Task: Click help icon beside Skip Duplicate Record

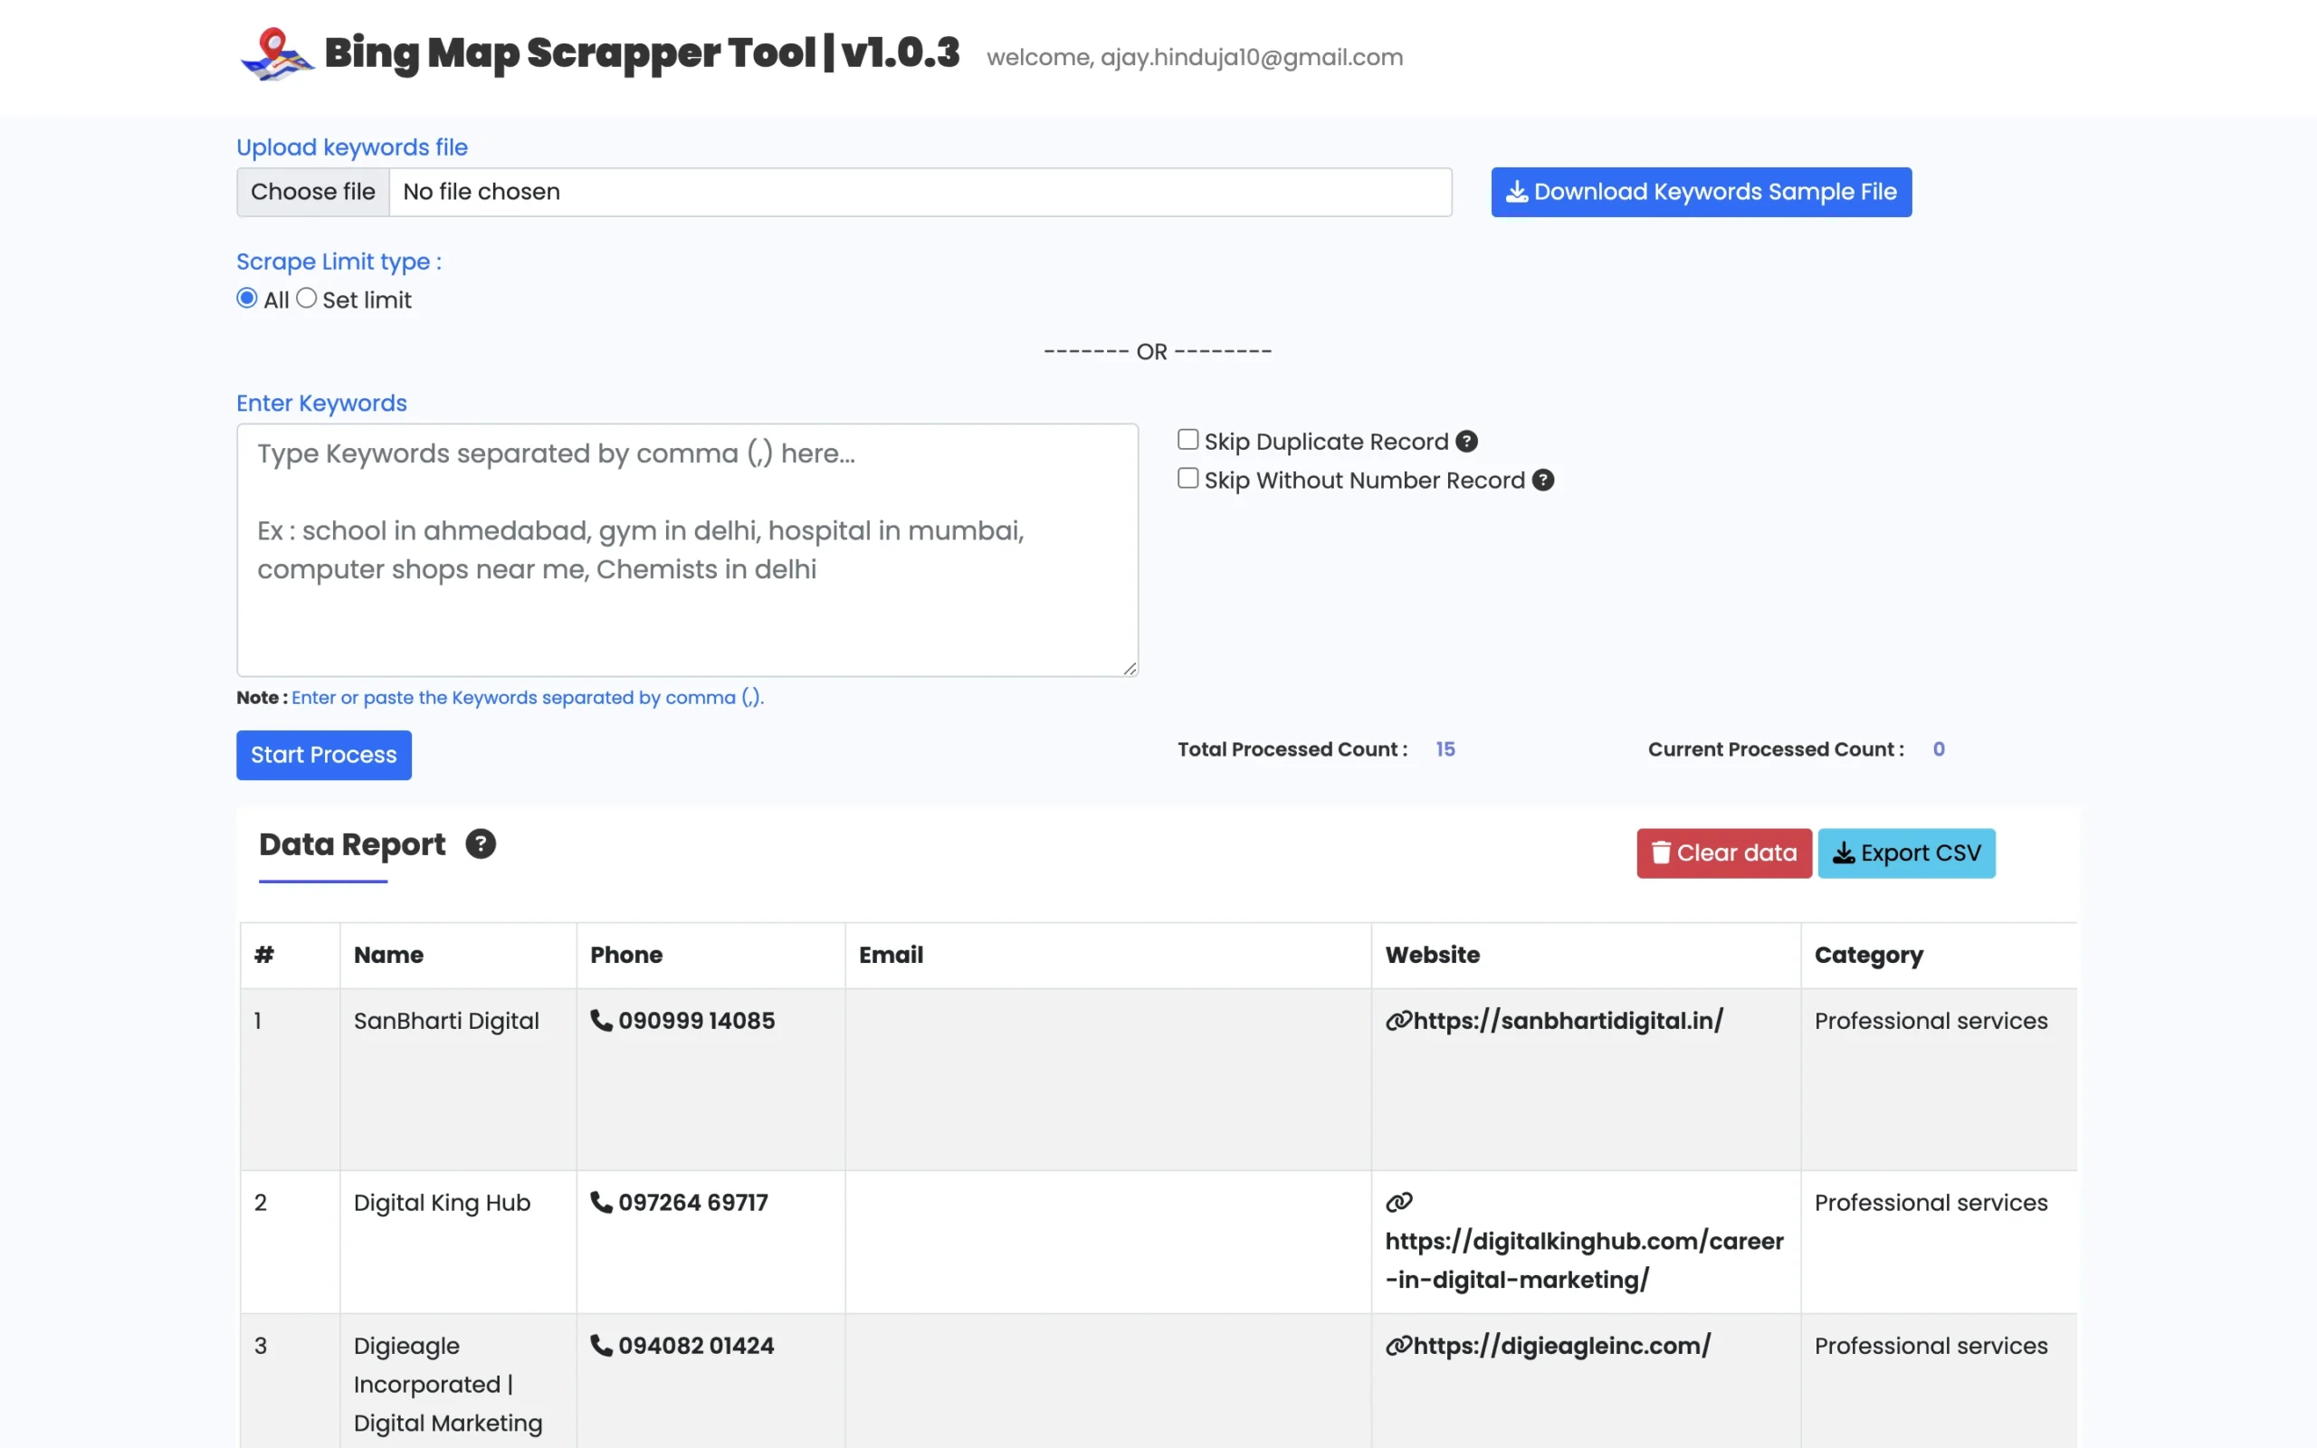Action: (1466, 442)
